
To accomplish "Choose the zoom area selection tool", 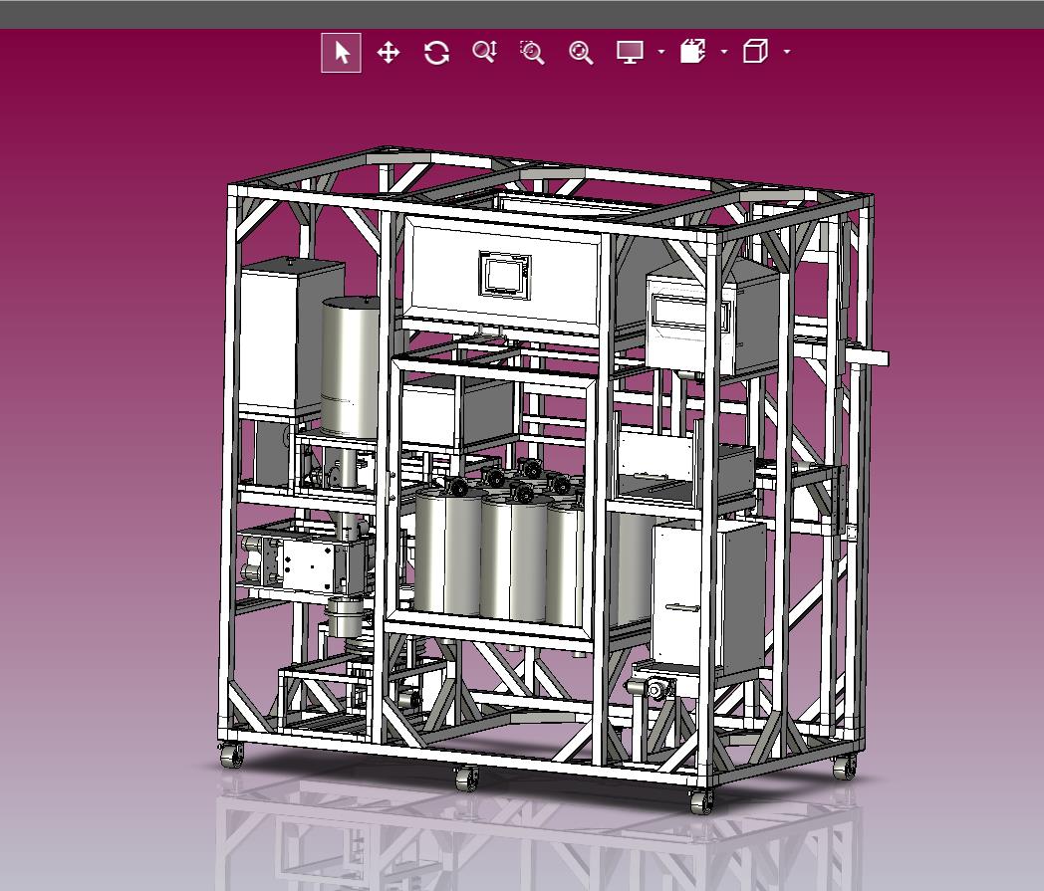I will (x=532, y=52).
